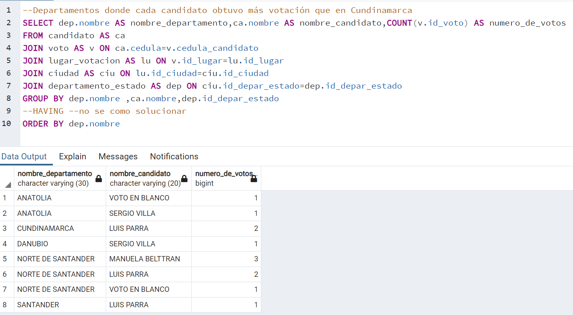Select the numero_de_votos column header
This screenshot has height=315, width=573.
pyautogui.click(x=226, y=178)
